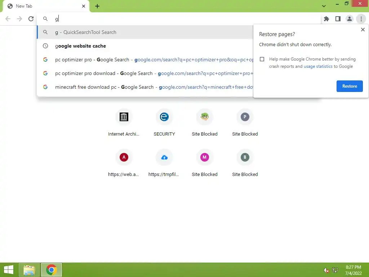Open the https://tmpfil... cloud shortcut

click(x=164, y=163)
